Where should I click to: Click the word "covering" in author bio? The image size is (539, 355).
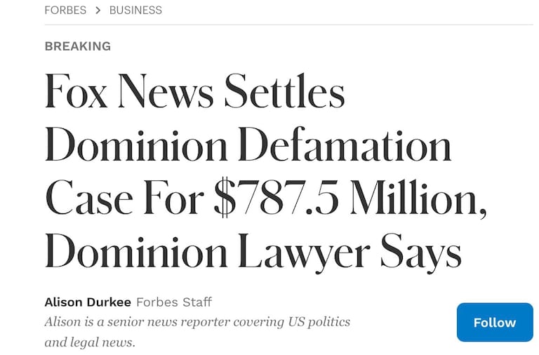click(255, 322)
